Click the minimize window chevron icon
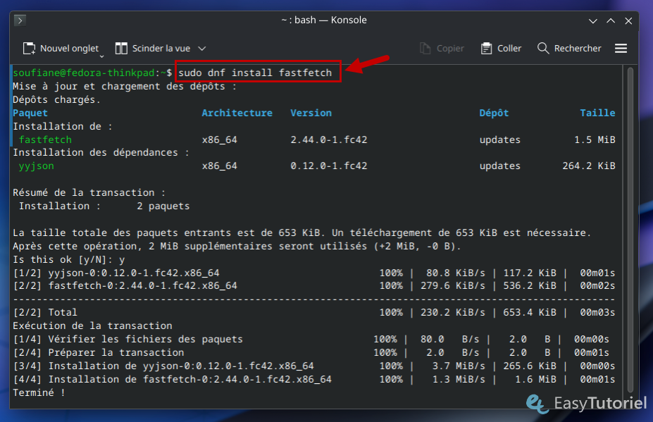This screenshot has width=653, height=422. click(592, 20)
